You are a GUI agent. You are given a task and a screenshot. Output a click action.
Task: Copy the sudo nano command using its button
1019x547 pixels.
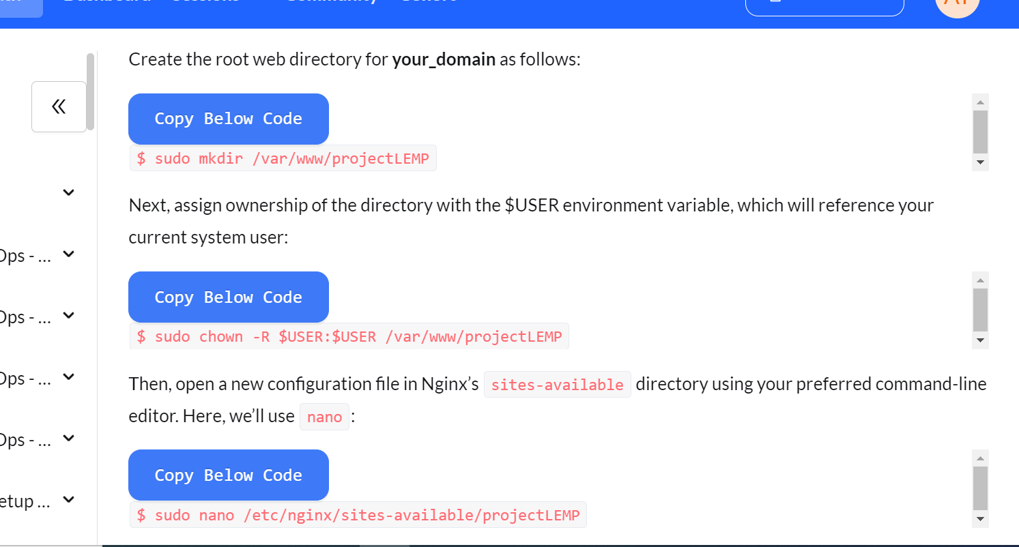point(228,475)
